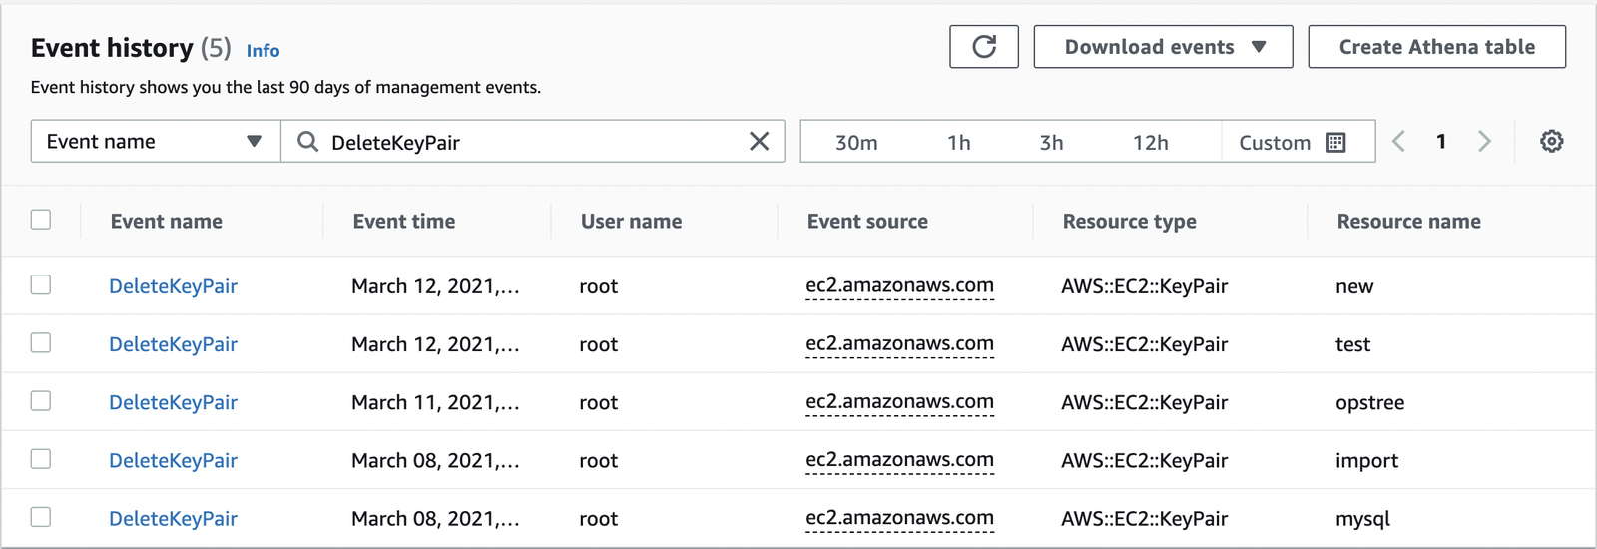The image size is (1597, 549).
Task: Go to the next page arrow
Action: click(x=1484, y=142)
